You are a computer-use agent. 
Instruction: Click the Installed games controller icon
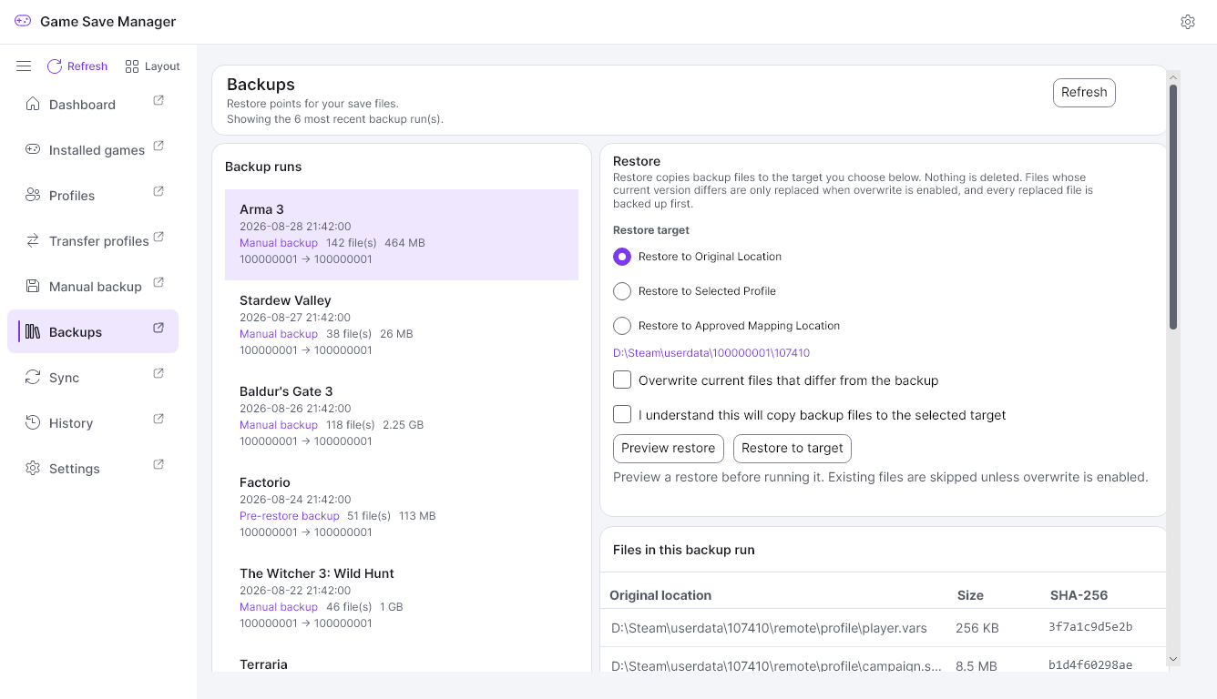point(33,149)
